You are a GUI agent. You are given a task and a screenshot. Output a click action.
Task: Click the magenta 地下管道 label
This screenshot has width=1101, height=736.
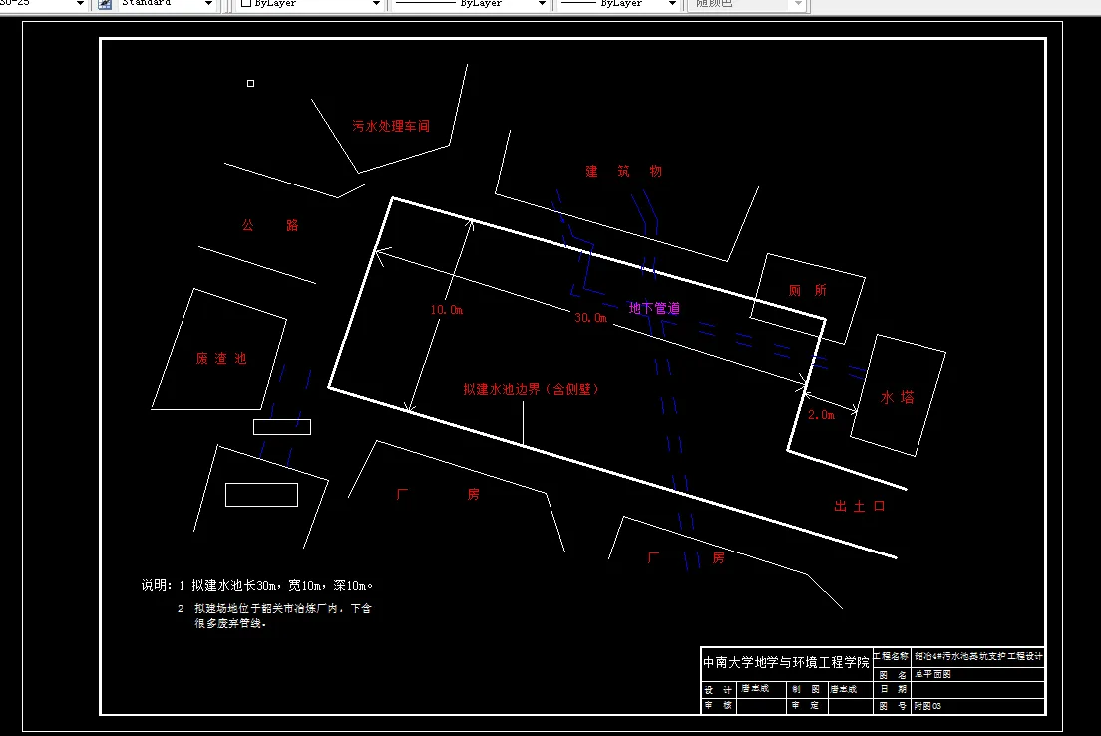click(654, 308)
